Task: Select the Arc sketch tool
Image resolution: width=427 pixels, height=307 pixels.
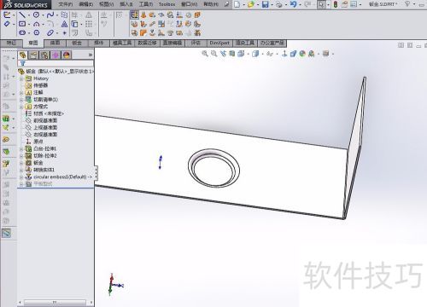Action: click(x=36, y=24)
